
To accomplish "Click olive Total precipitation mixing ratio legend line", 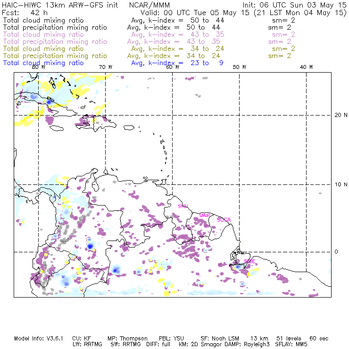I will point(55,56).
